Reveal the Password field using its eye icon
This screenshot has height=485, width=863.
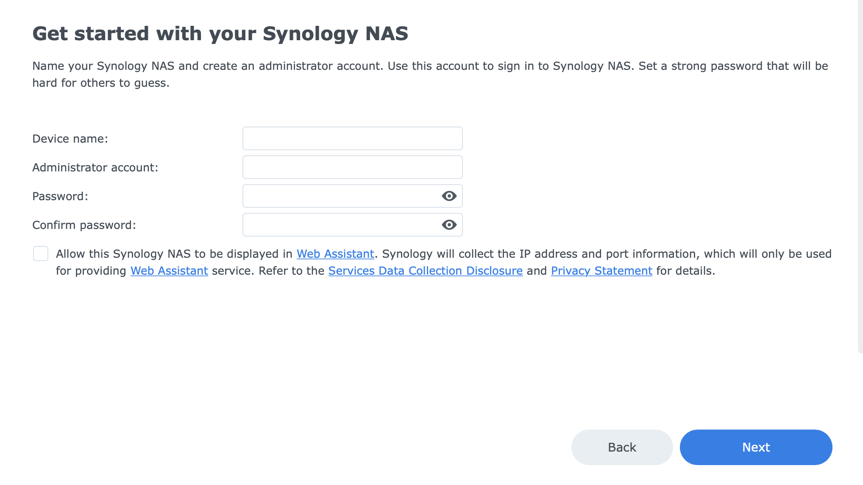tap(449, 196)
